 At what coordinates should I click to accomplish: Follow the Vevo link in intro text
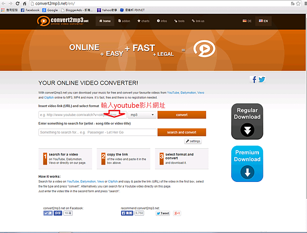201,92
